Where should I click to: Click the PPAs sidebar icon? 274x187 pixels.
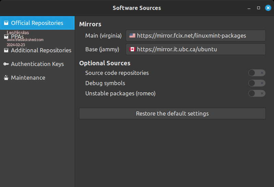click(x=6, y=37)
